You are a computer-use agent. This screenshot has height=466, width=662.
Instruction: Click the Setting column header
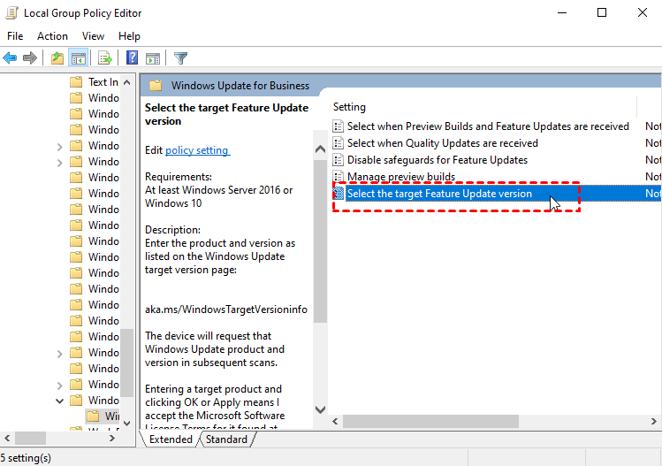[349, 107]
